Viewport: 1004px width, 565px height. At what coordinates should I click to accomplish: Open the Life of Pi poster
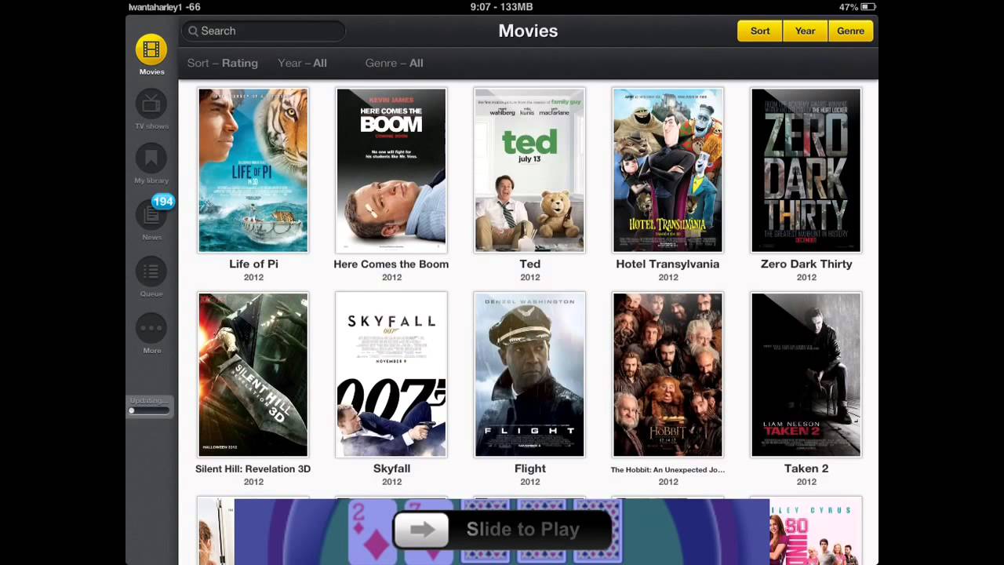[253, 170]
